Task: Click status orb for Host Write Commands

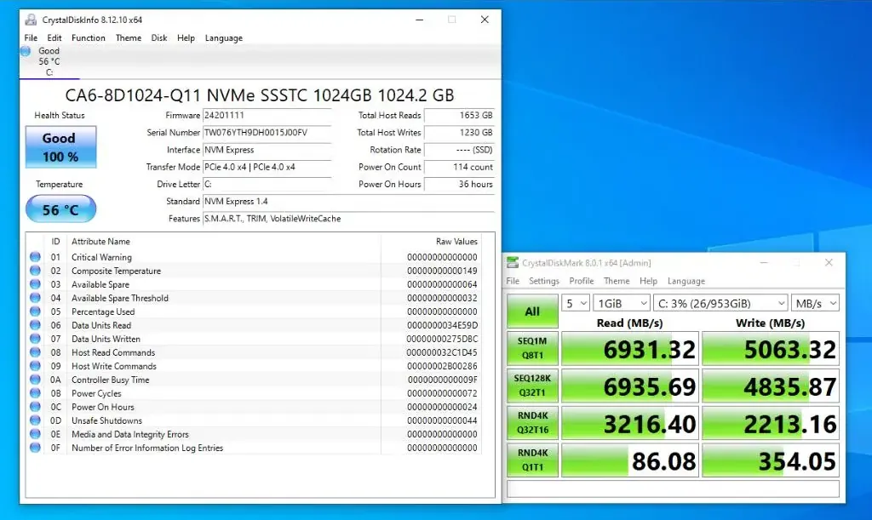Action: (x=35, y=366)
